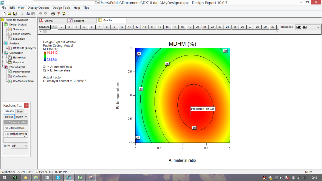Open the Edit menu

pos(12,8)
